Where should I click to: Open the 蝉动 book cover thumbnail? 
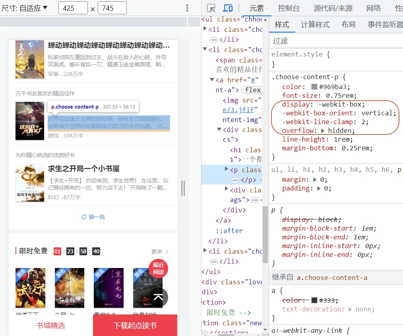(x=30, y=59)
